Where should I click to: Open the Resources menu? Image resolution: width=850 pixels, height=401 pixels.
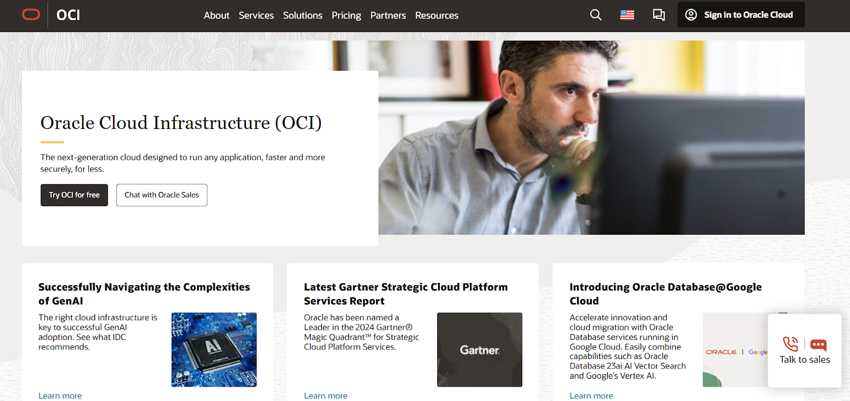[437, 15]
